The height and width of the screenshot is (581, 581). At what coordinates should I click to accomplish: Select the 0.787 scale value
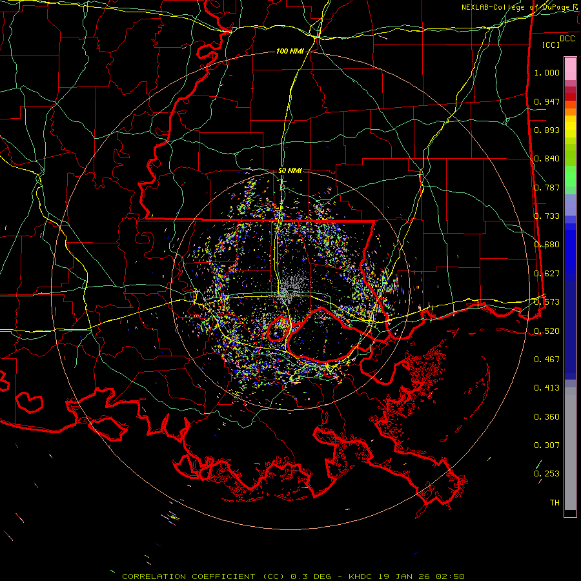(x=547, y=187)
